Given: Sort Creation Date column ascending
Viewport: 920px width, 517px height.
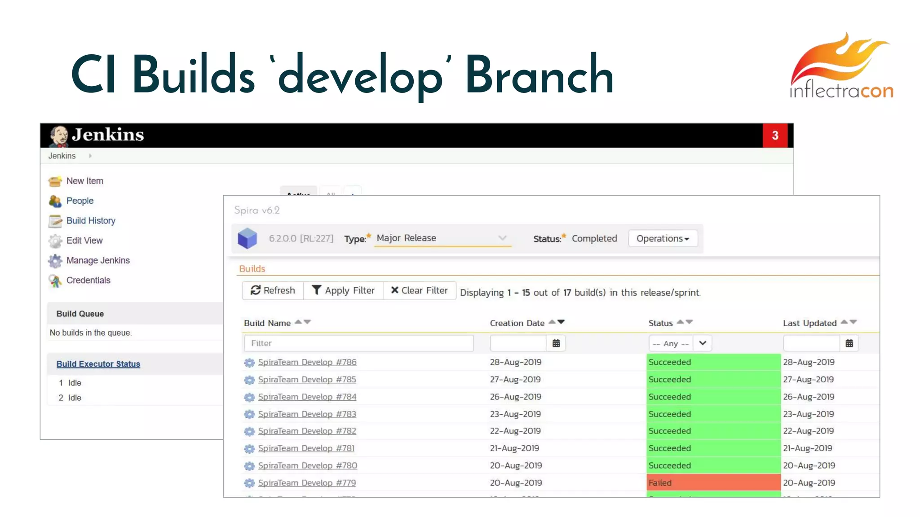Looking at the screenshot, I should click(552, 322).
